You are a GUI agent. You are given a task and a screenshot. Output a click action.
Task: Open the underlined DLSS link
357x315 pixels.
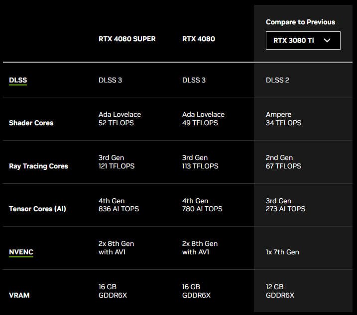(x=18, y=80)
